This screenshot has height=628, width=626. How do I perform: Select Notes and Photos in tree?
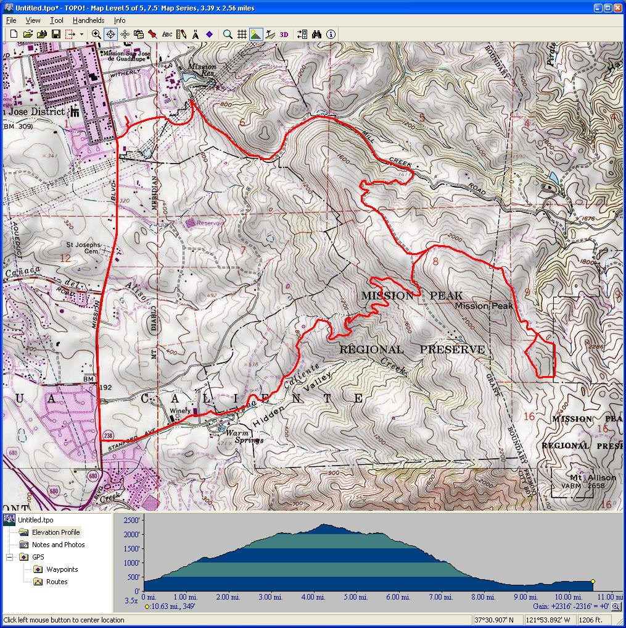[x=58, y=545]
